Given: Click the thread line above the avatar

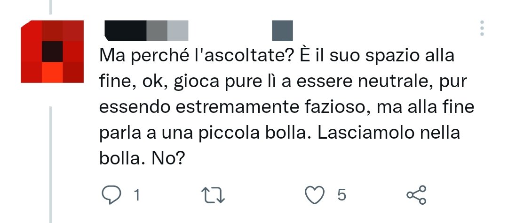Looking at the screenshot, I should point(50,7).
